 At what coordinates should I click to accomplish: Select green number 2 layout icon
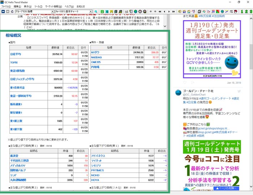coord(246,12)
